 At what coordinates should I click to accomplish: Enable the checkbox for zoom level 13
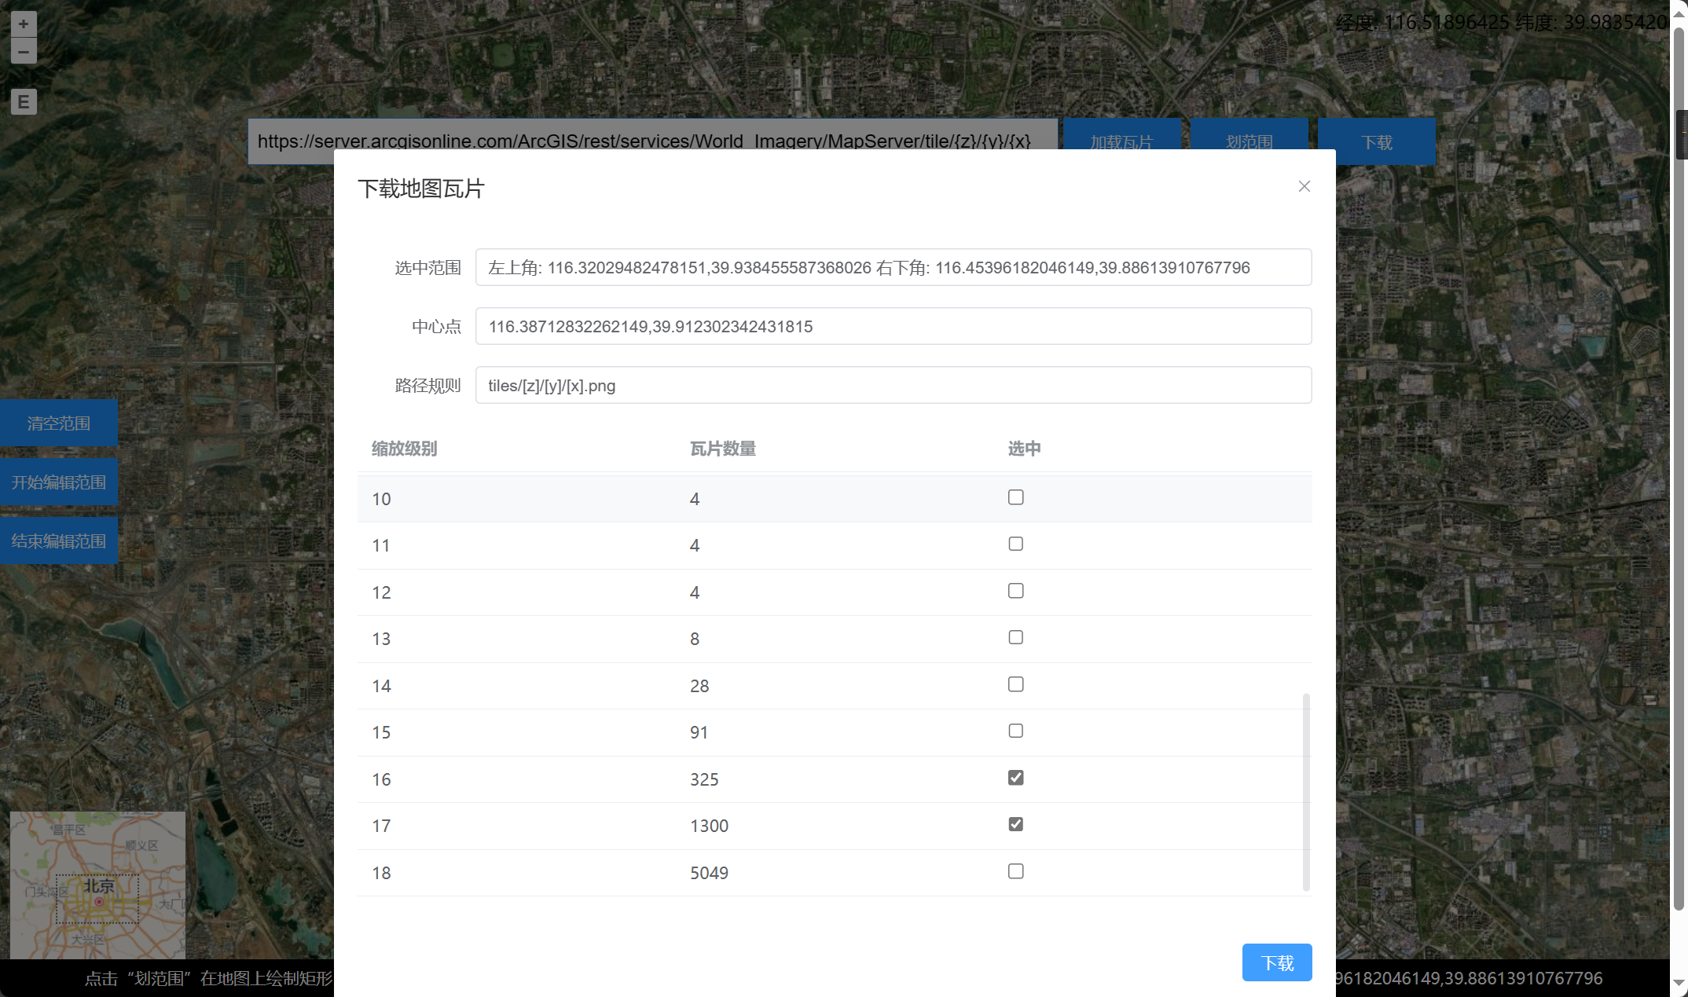pyautogui.click(x=1015, y=637)
